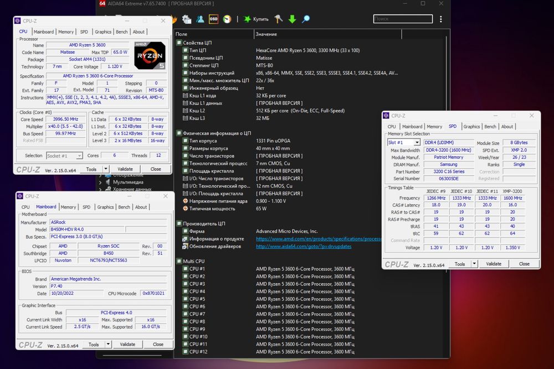Click the green star Buy icon

point(247,19)
